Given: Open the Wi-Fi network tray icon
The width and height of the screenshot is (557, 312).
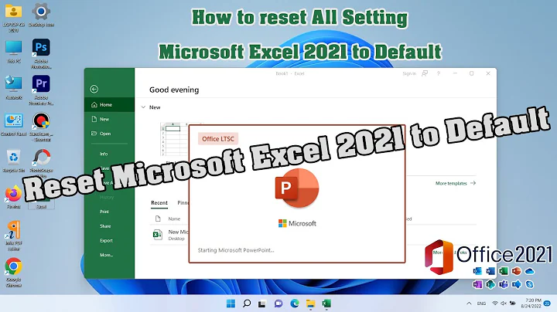Looking at the screenshot, I should coord(495,304).
